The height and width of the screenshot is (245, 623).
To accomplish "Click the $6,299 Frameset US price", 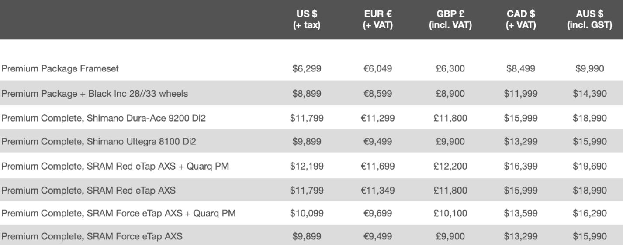I will coord(307,68).
